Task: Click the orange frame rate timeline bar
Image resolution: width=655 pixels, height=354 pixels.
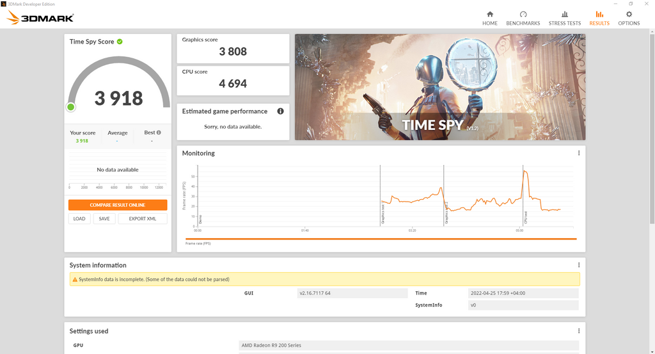Action: point(381,239)
